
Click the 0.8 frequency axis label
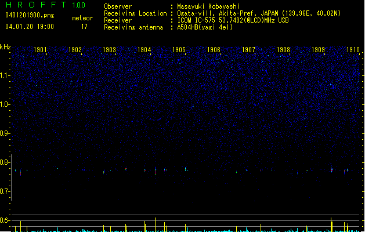(5, 162)
